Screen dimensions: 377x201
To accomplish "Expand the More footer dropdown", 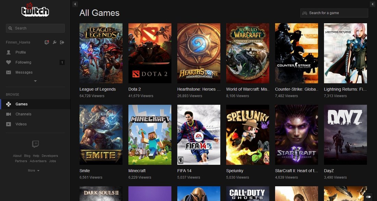I will 34,171.
